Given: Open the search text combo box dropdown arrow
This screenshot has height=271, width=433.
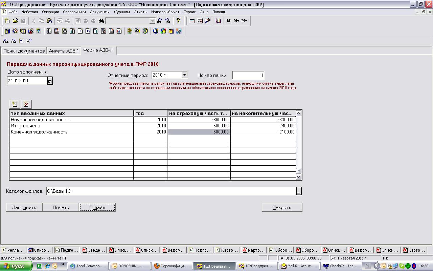Looking at the screenshot, I should (152, 21).
